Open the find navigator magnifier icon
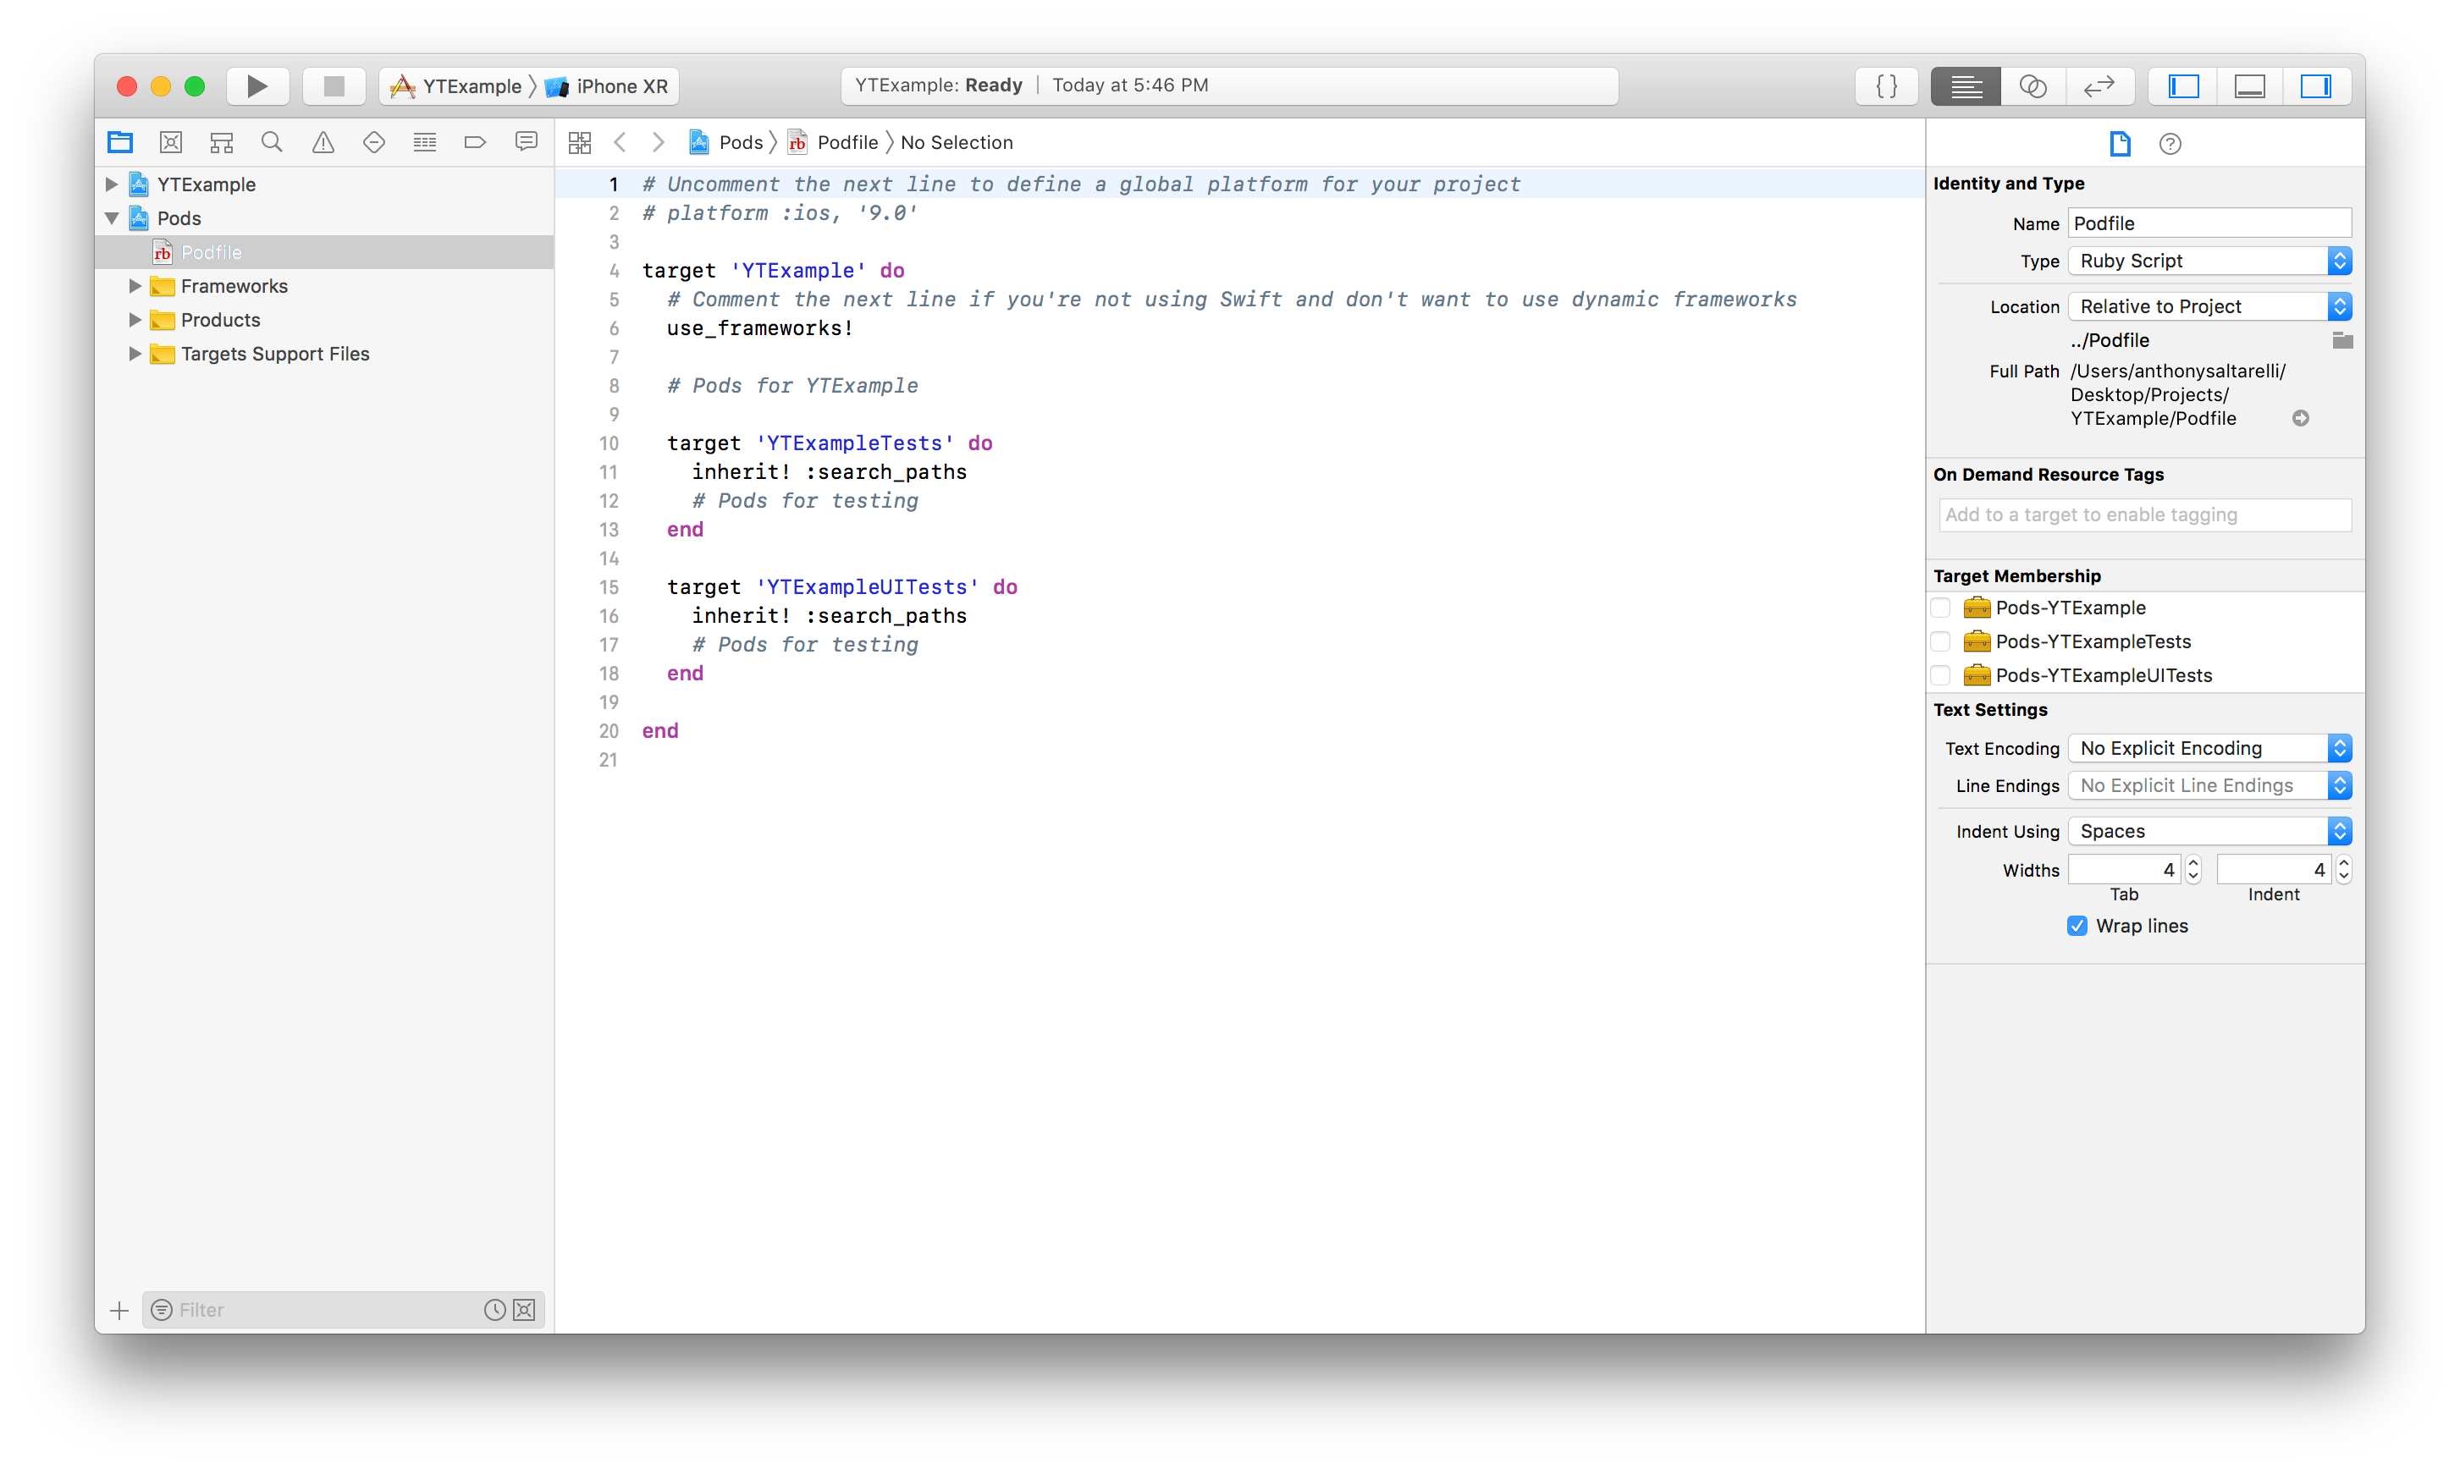The height and width of the screenshot is (1469, 2460). (x=272, y=142)
